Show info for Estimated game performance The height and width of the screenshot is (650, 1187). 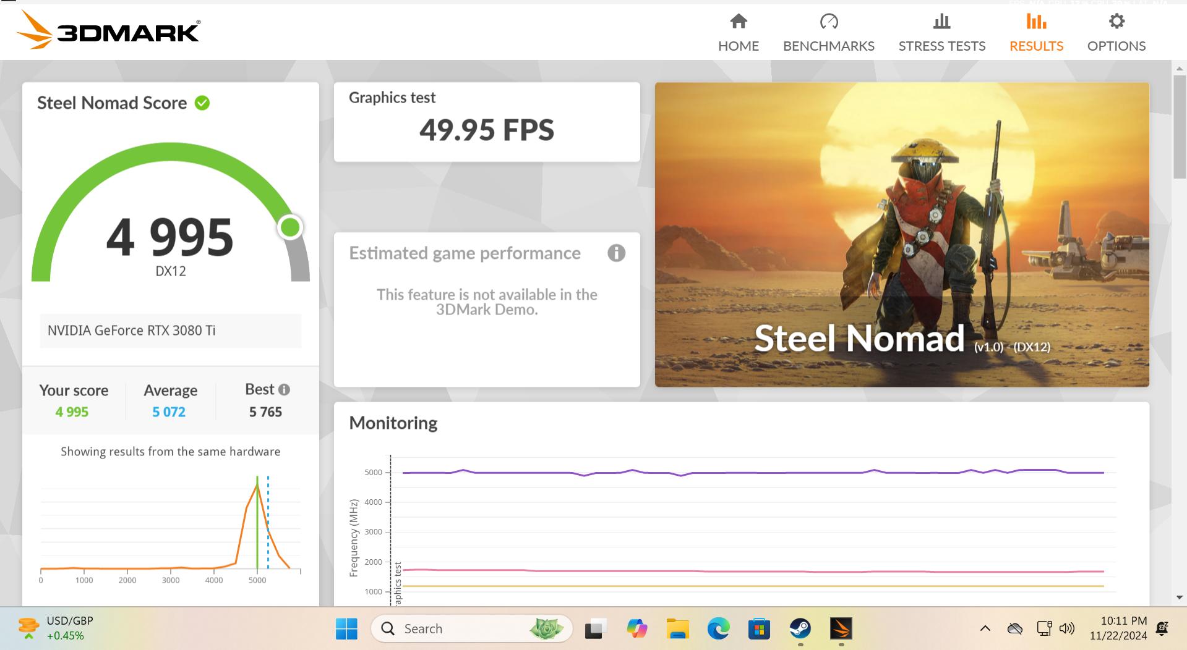[x=616, y=253]
